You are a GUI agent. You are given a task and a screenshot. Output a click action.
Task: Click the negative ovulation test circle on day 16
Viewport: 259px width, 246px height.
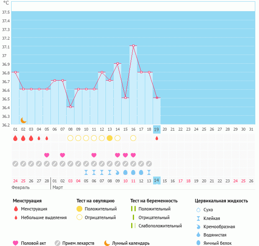click(x=133, y=138)
